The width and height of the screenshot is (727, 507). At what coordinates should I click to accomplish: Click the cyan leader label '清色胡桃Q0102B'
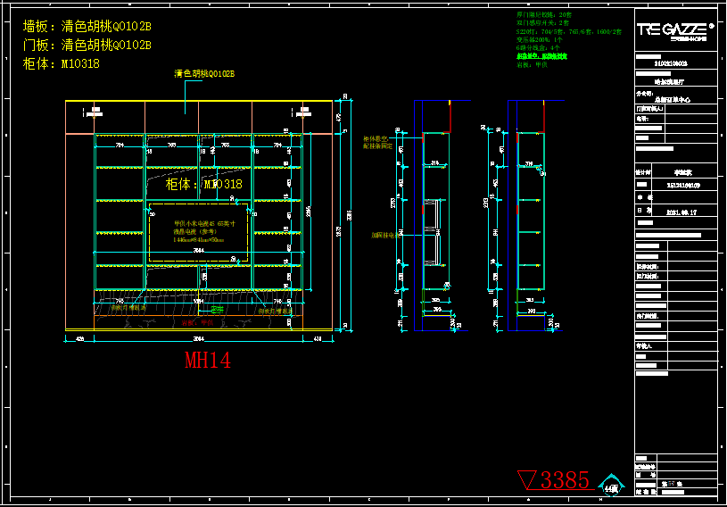pyautogui.click(x=204, y=74)
